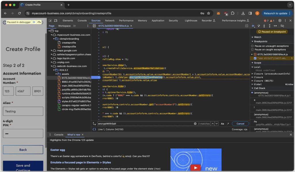Screen dimensions: 295x172
Task: Click Save and Continue button
Action: (x=23, y=166)
